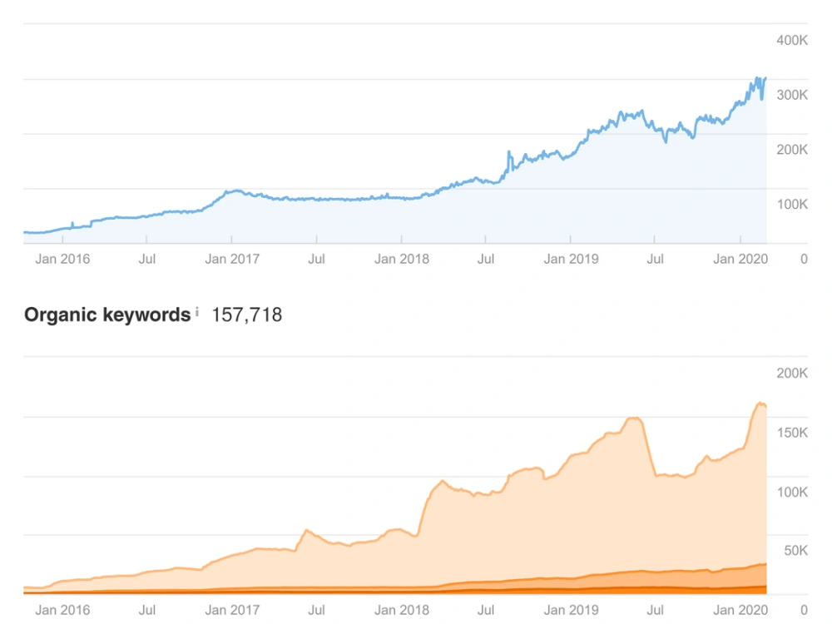The width and height of the screenshot is (832, 624).
Task: Select Jan 2017 on the traffic chart axis
Action: [232, 259]
